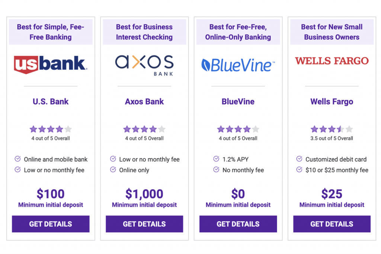This screenshot has height=254, width=381.
Task: Click the Axos Bank logo
Action: [x=144, y=65]
